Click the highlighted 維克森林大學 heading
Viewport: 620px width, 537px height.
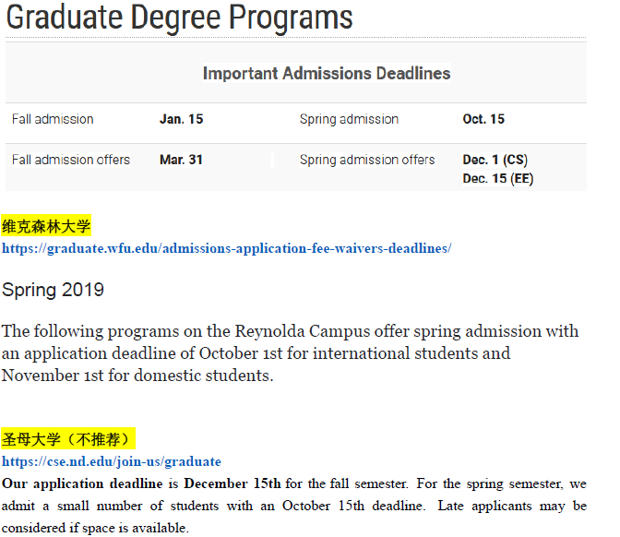coord(46,227)
